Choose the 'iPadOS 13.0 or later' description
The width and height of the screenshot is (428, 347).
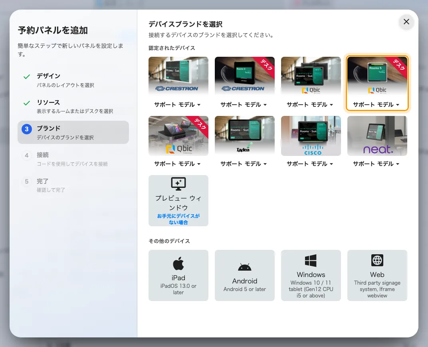coord(178,289)
